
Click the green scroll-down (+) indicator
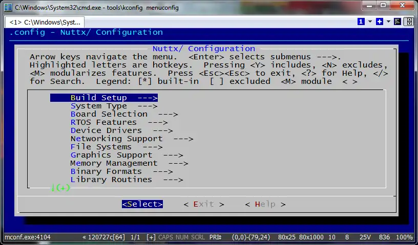pos(60,188)
